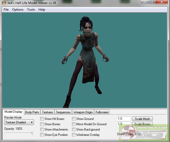Image resolution: width=170 pixels, height=142 pixels.
Task: Click the Scale Mesh value field
Action: (124, 119)
